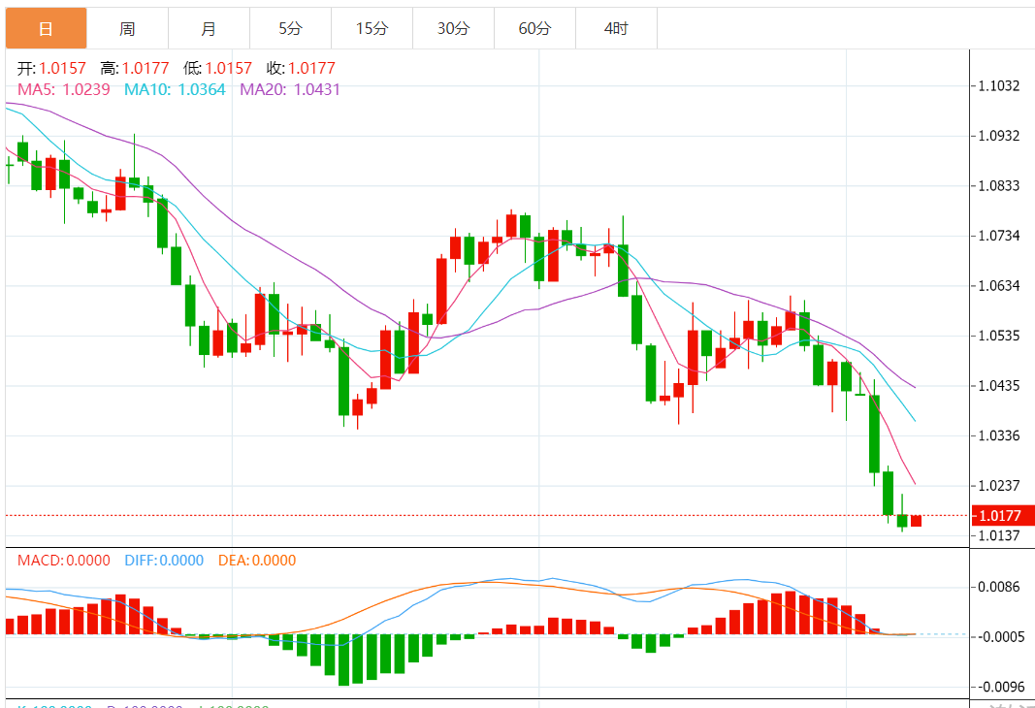The height and width of the screenshot is (708, 1035).
Task: Click the 1.0237 price axis label
Action: [999, 486]
